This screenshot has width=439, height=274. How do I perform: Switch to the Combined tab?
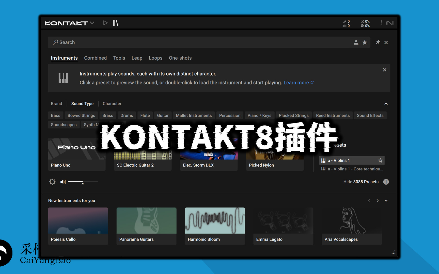click(95, 58)
